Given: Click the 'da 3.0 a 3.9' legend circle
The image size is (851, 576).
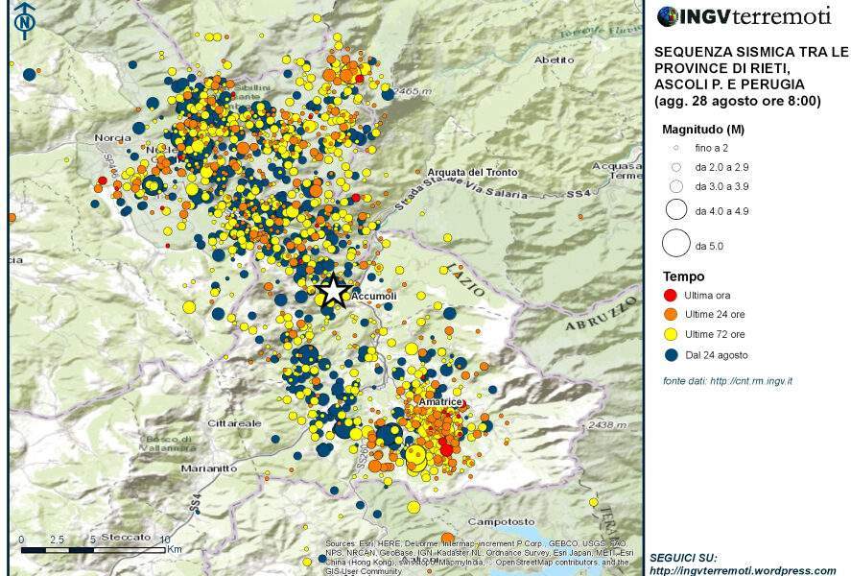Looking at the screenshot, I should click(x=675, y=186).
